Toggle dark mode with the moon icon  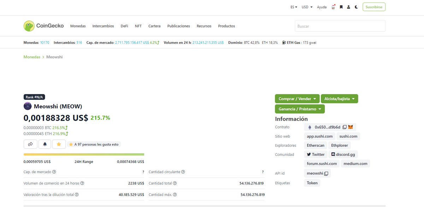(357, 7)
